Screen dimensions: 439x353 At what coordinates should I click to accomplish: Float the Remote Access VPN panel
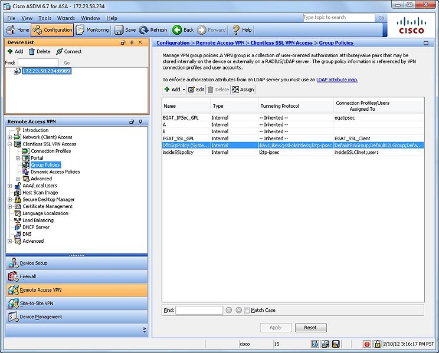click(x=132, y=121)
